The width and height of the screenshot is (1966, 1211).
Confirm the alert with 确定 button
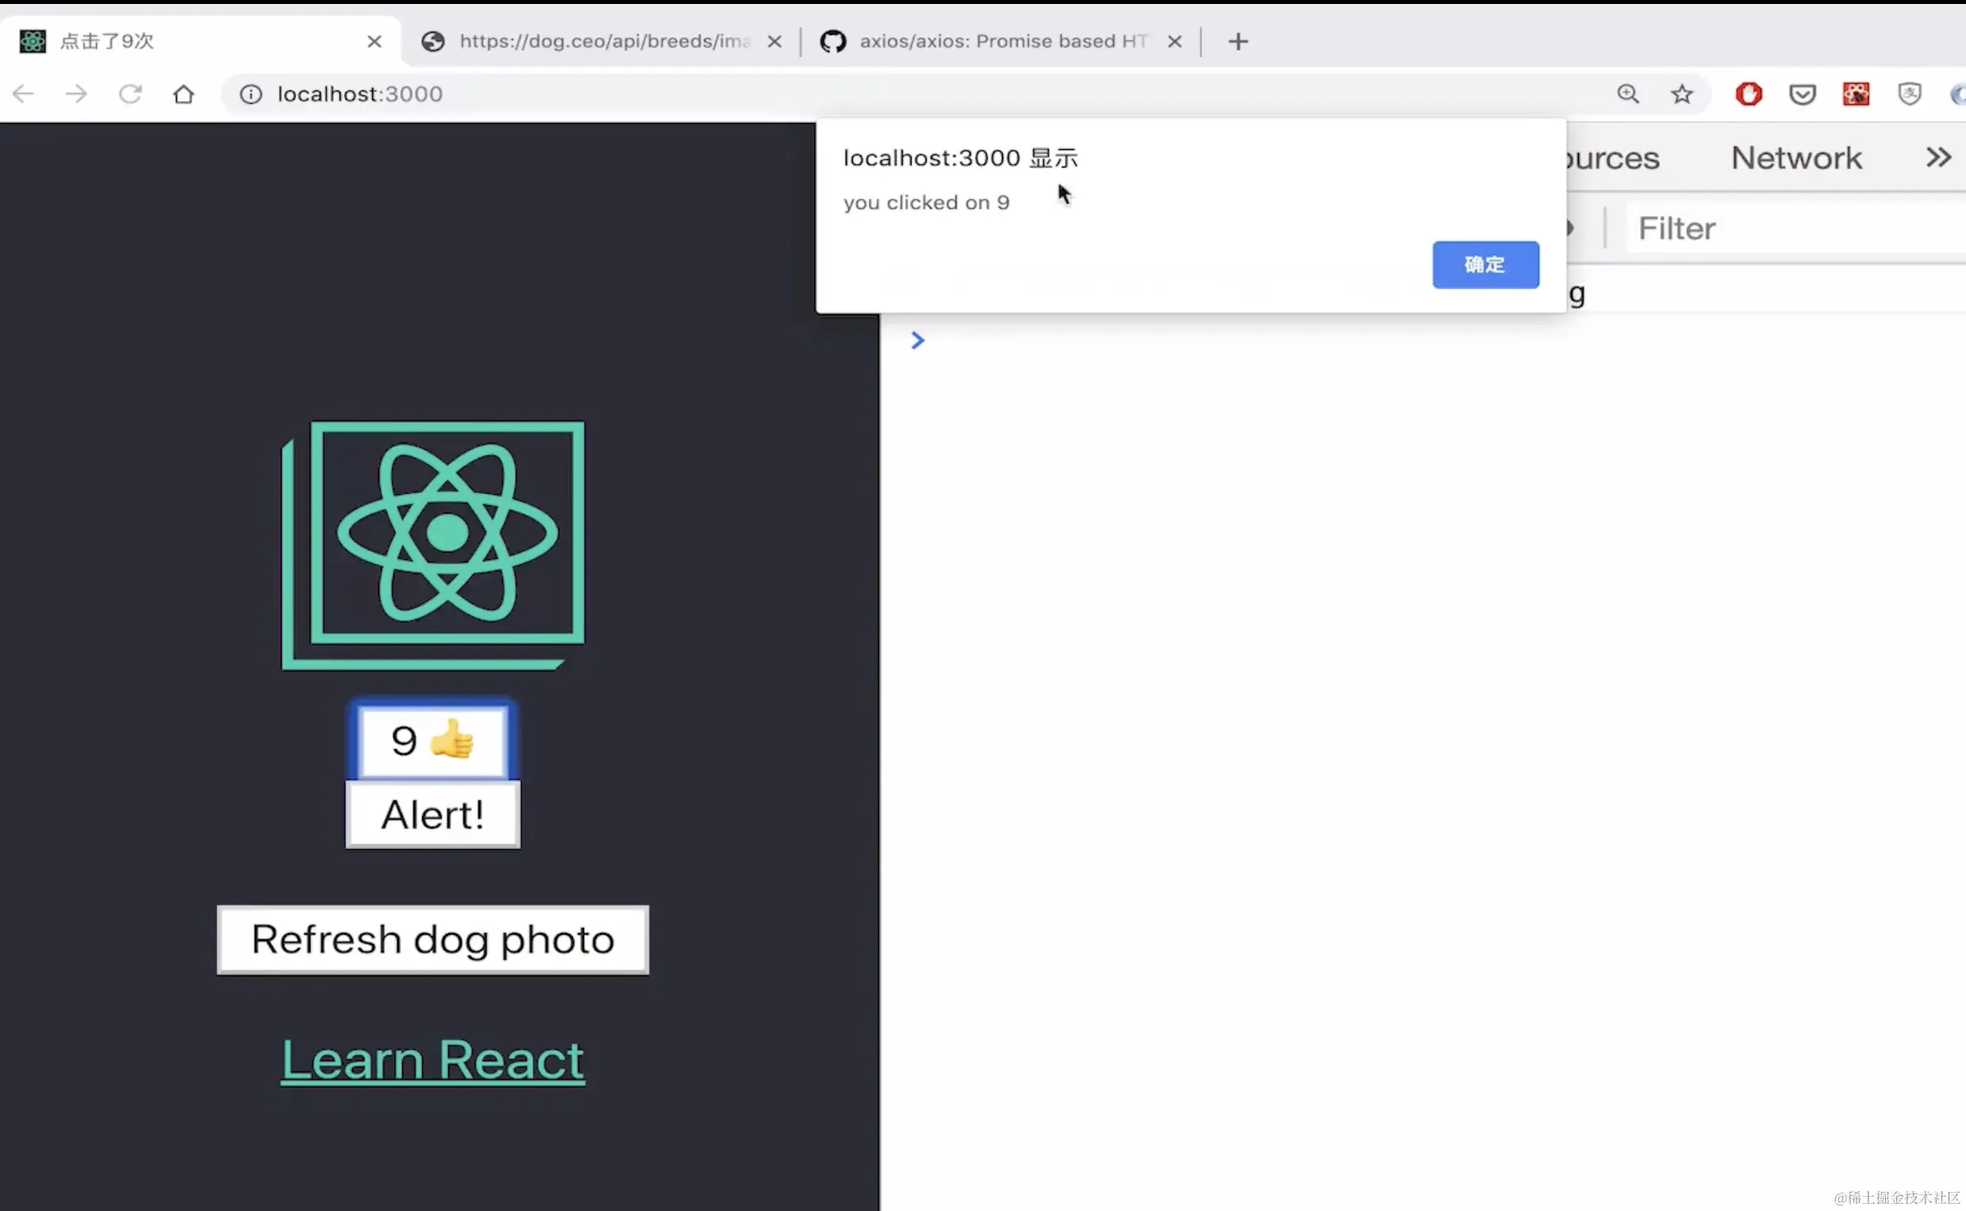pyautogui.click(x=1485, y=265)
